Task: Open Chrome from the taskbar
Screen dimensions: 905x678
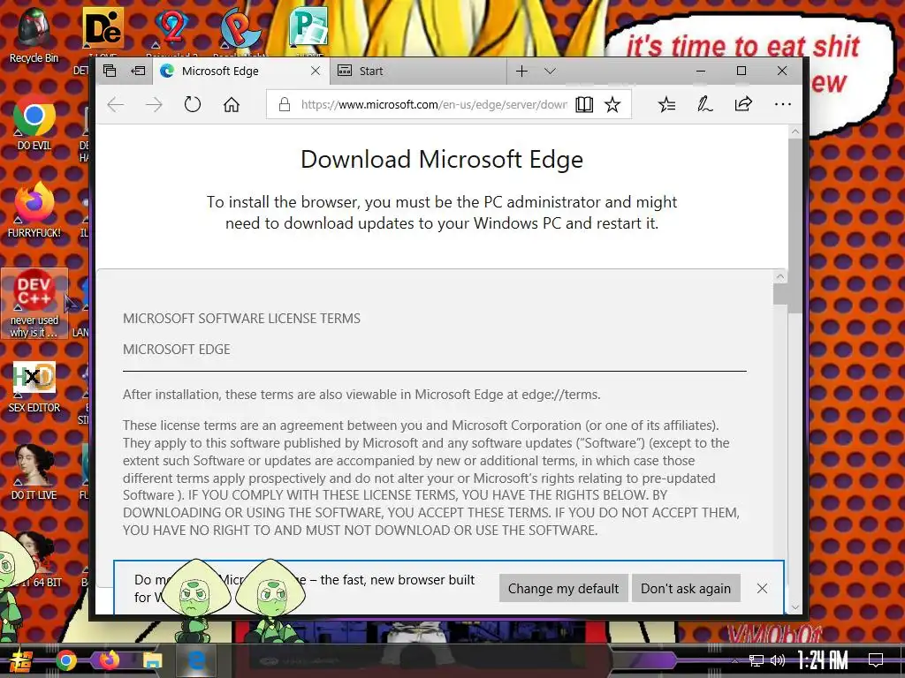Action: pyautogui.click(x=65, y=660)
